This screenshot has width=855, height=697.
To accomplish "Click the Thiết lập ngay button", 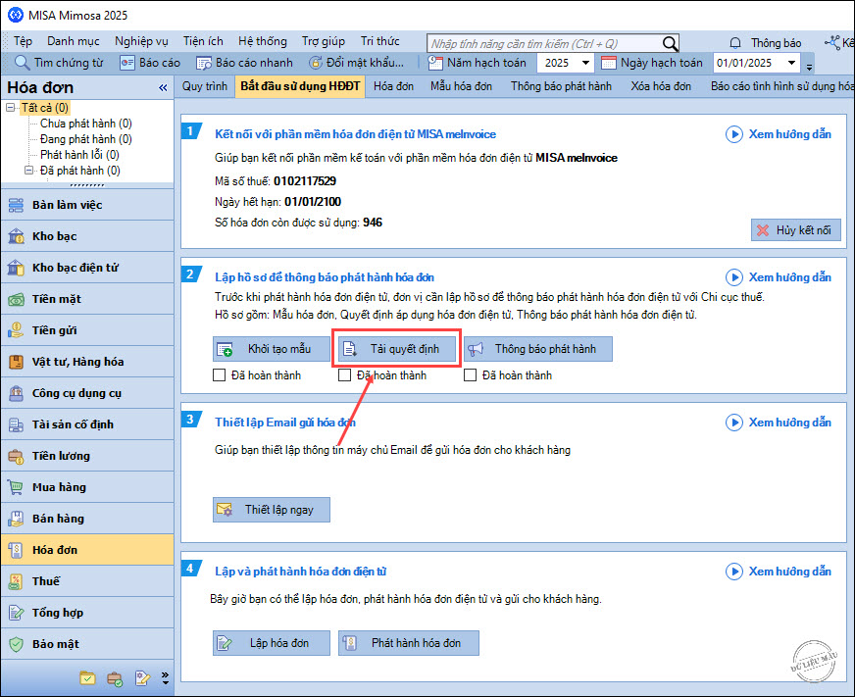I will click(x=272, y=510).
